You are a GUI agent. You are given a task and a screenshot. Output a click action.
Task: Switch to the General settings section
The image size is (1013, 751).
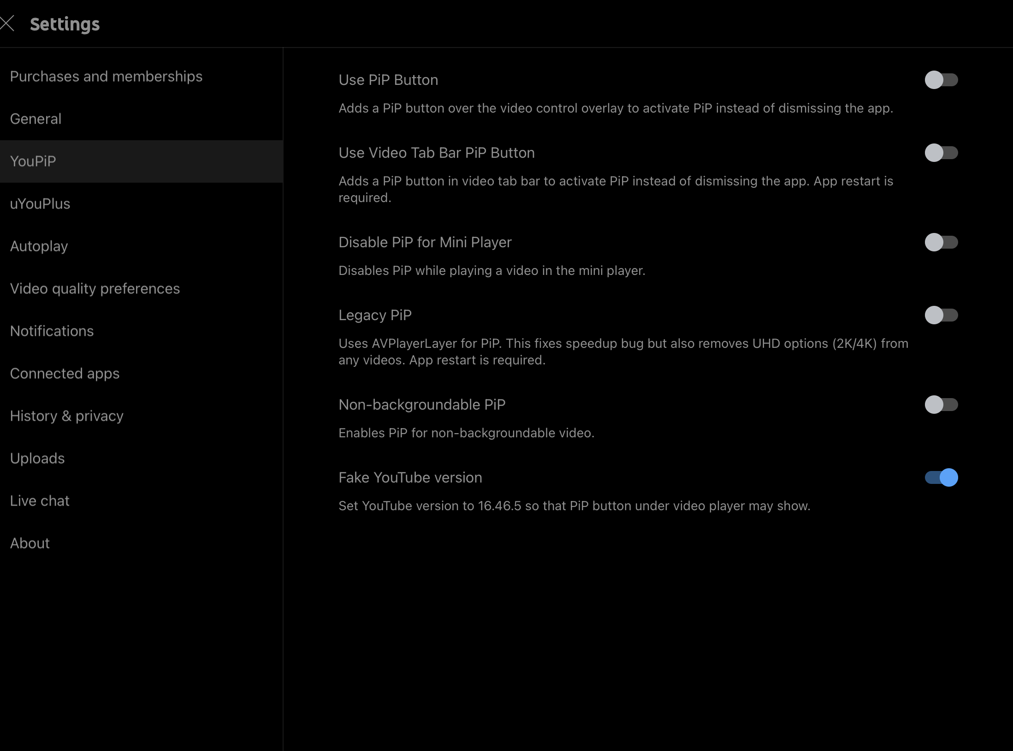(36, 119)
